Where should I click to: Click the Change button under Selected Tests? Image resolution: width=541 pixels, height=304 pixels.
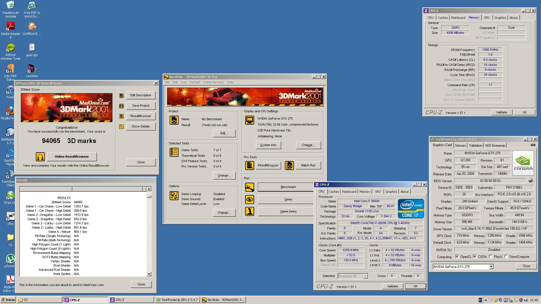pyautogui.click(x=224, y=176)
